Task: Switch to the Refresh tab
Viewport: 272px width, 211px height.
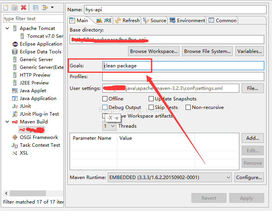Action: click(x=128, y=21)
